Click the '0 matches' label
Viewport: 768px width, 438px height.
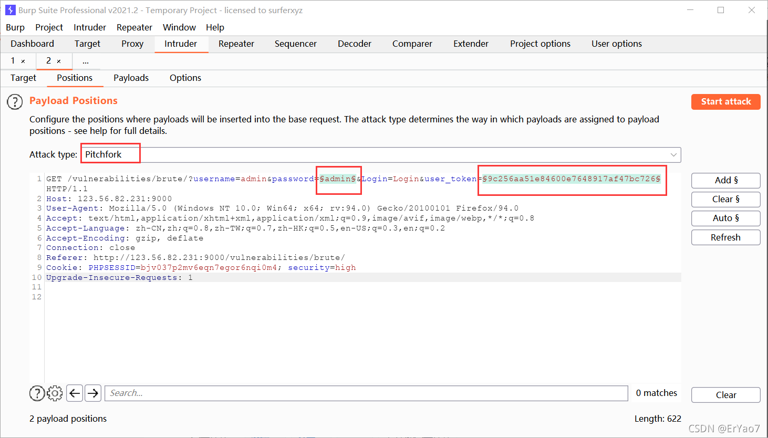[657, 393]
